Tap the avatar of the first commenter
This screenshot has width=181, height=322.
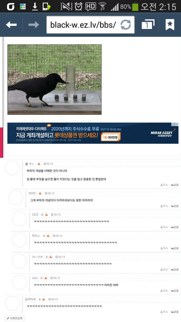(12, 168)
